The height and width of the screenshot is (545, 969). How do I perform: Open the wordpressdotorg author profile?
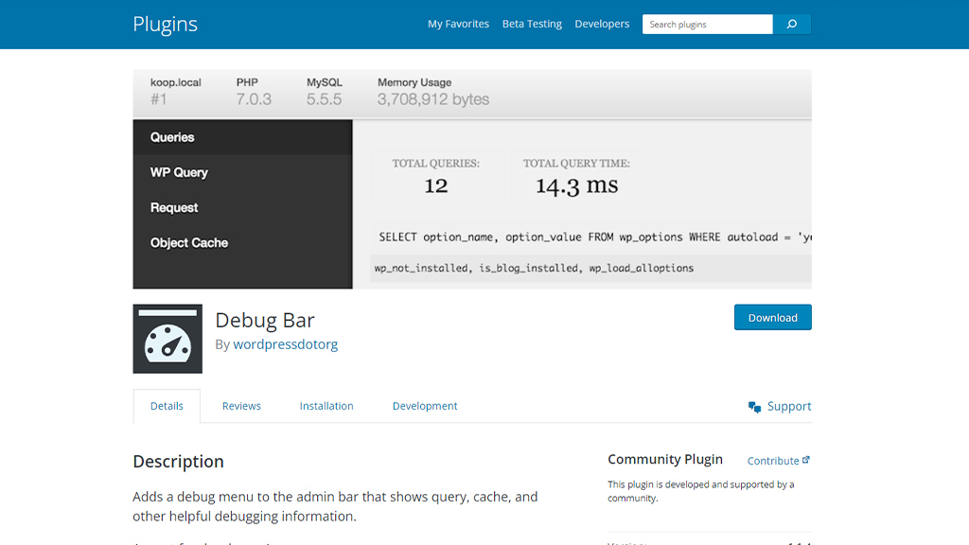[286, 343]
